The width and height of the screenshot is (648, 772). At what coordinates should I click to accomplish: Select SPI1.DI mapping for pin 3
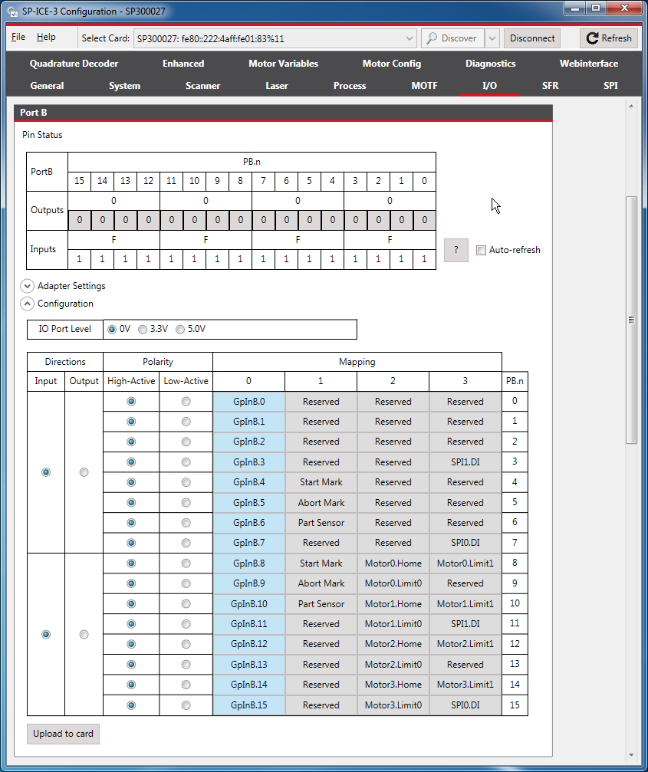tap(465, 462)
